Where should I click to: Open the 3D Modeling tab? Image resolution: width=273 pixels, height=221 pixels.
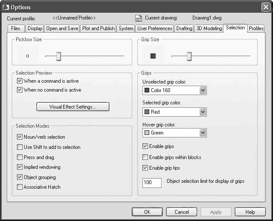pyautogui.click(x=209, y=28)
